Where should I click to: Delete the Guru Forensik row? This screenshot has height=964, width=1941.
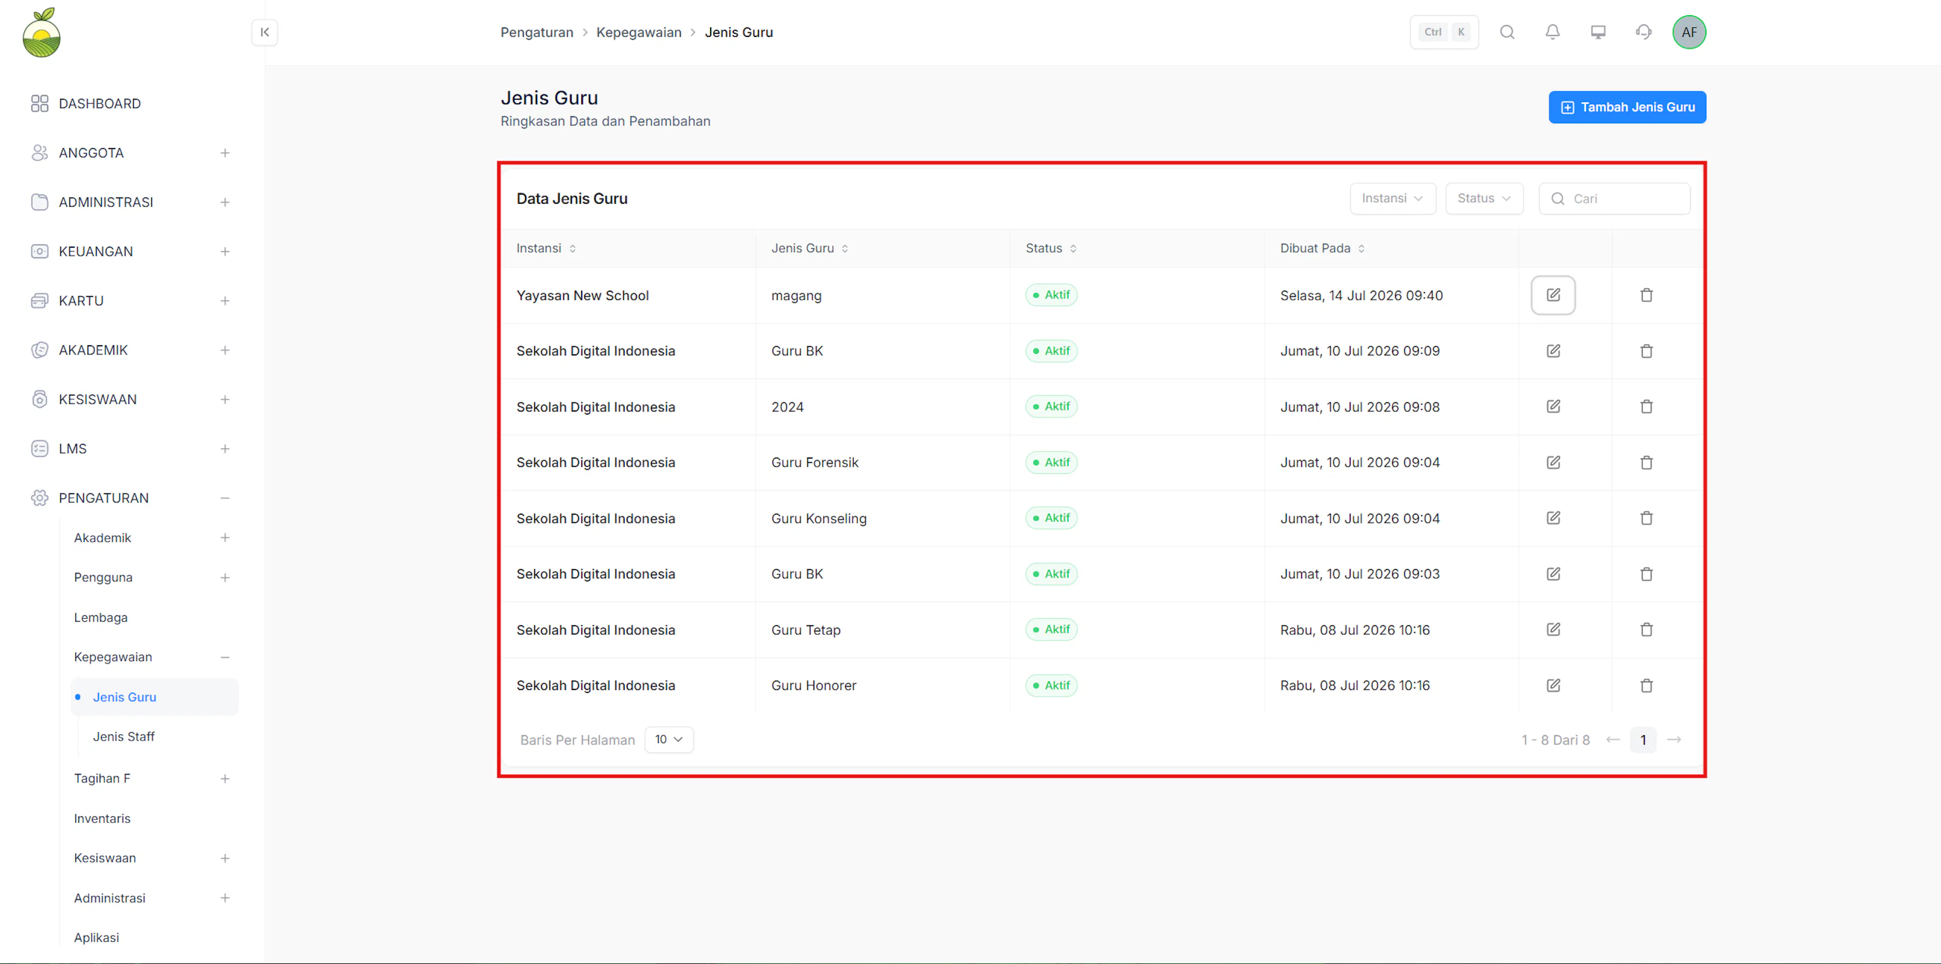click(1646, 463)
